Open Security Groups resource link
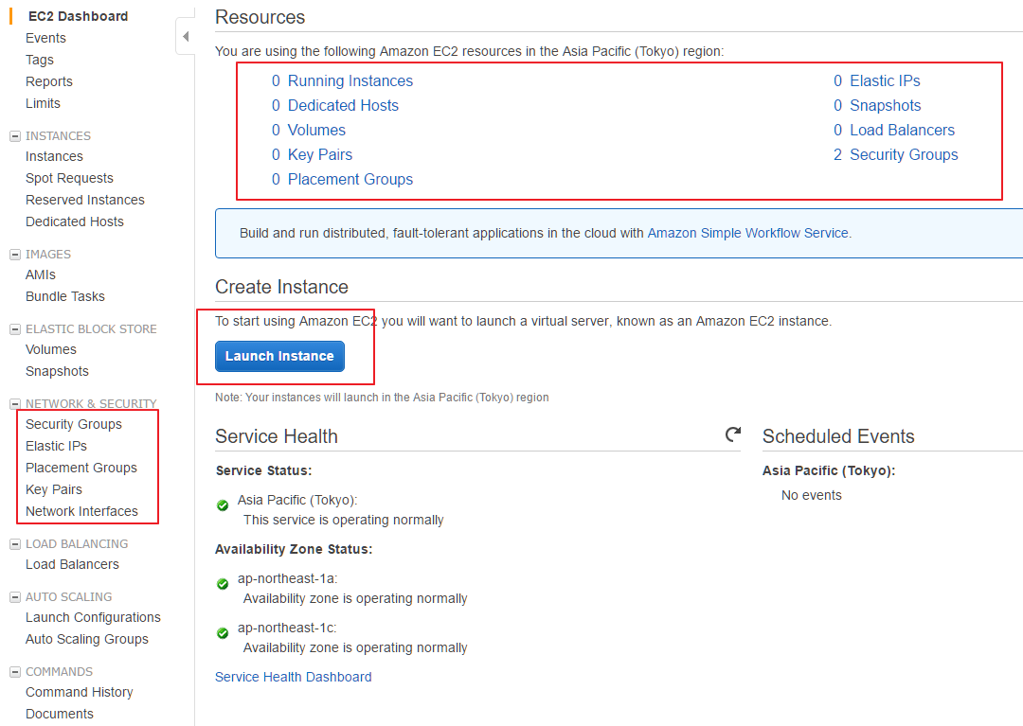Screen dimensions: 1023x726 (x=904, y=154)
